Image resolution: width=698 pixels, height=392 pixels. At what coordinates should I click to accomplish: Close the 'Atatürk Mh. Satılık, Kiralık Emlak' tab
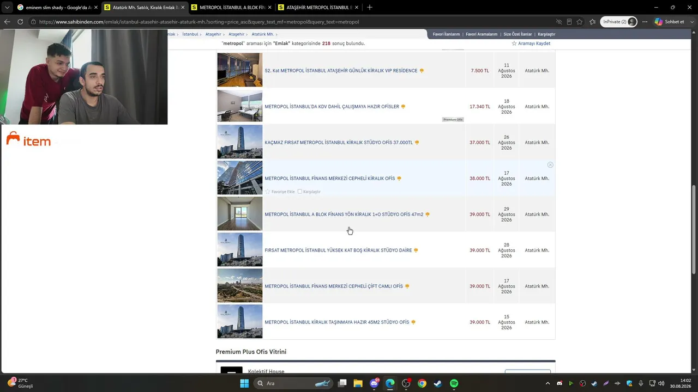tap(183, 8)
